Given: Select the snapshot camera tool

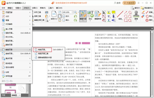Looking at the screenshot, I should point(46,12).
